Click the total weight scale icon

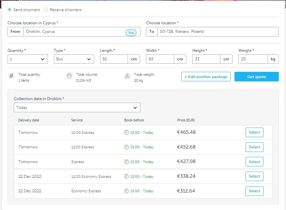coord(127,76)
